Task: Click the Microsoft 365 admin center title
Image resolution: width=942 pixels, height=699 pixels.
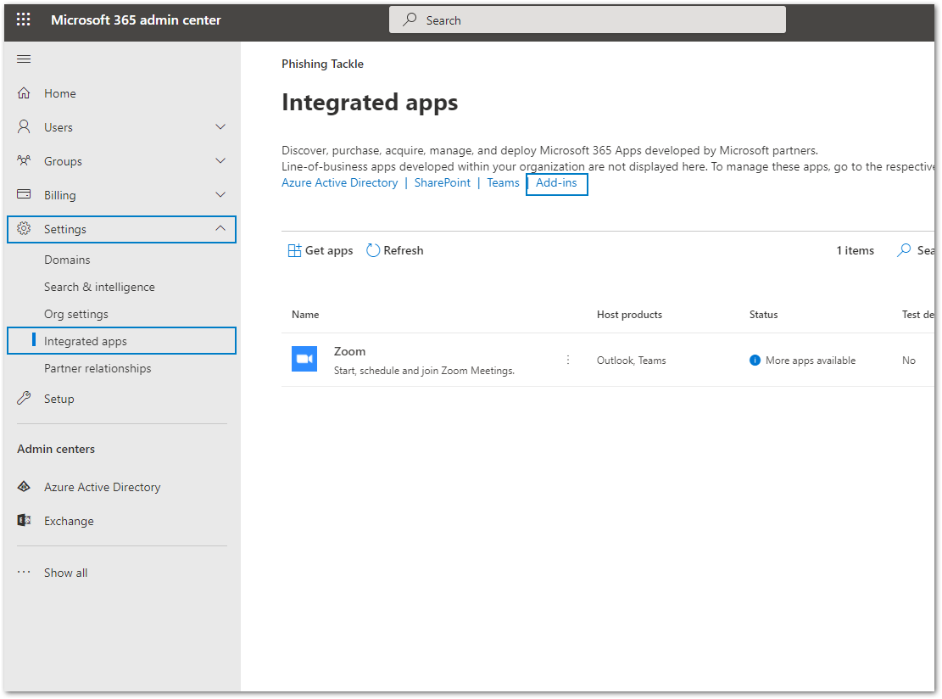Action: 136,20
